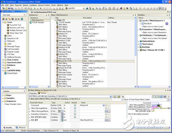Image resolution: width=172 pixels, height=133 pixels.
Task: Click the Parameter Name column header
Action: click(x=40, y=103)
